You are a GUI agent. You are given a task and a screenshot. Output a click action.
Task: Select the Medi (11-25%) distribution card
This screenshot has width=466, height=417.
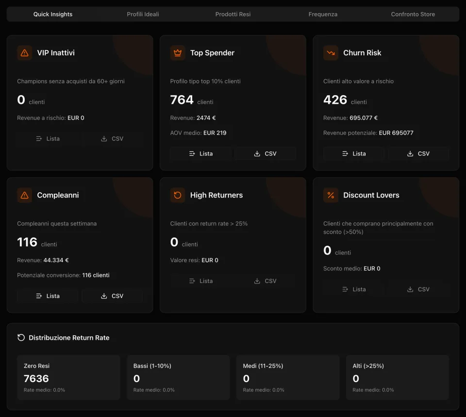[x=288, y=378]
